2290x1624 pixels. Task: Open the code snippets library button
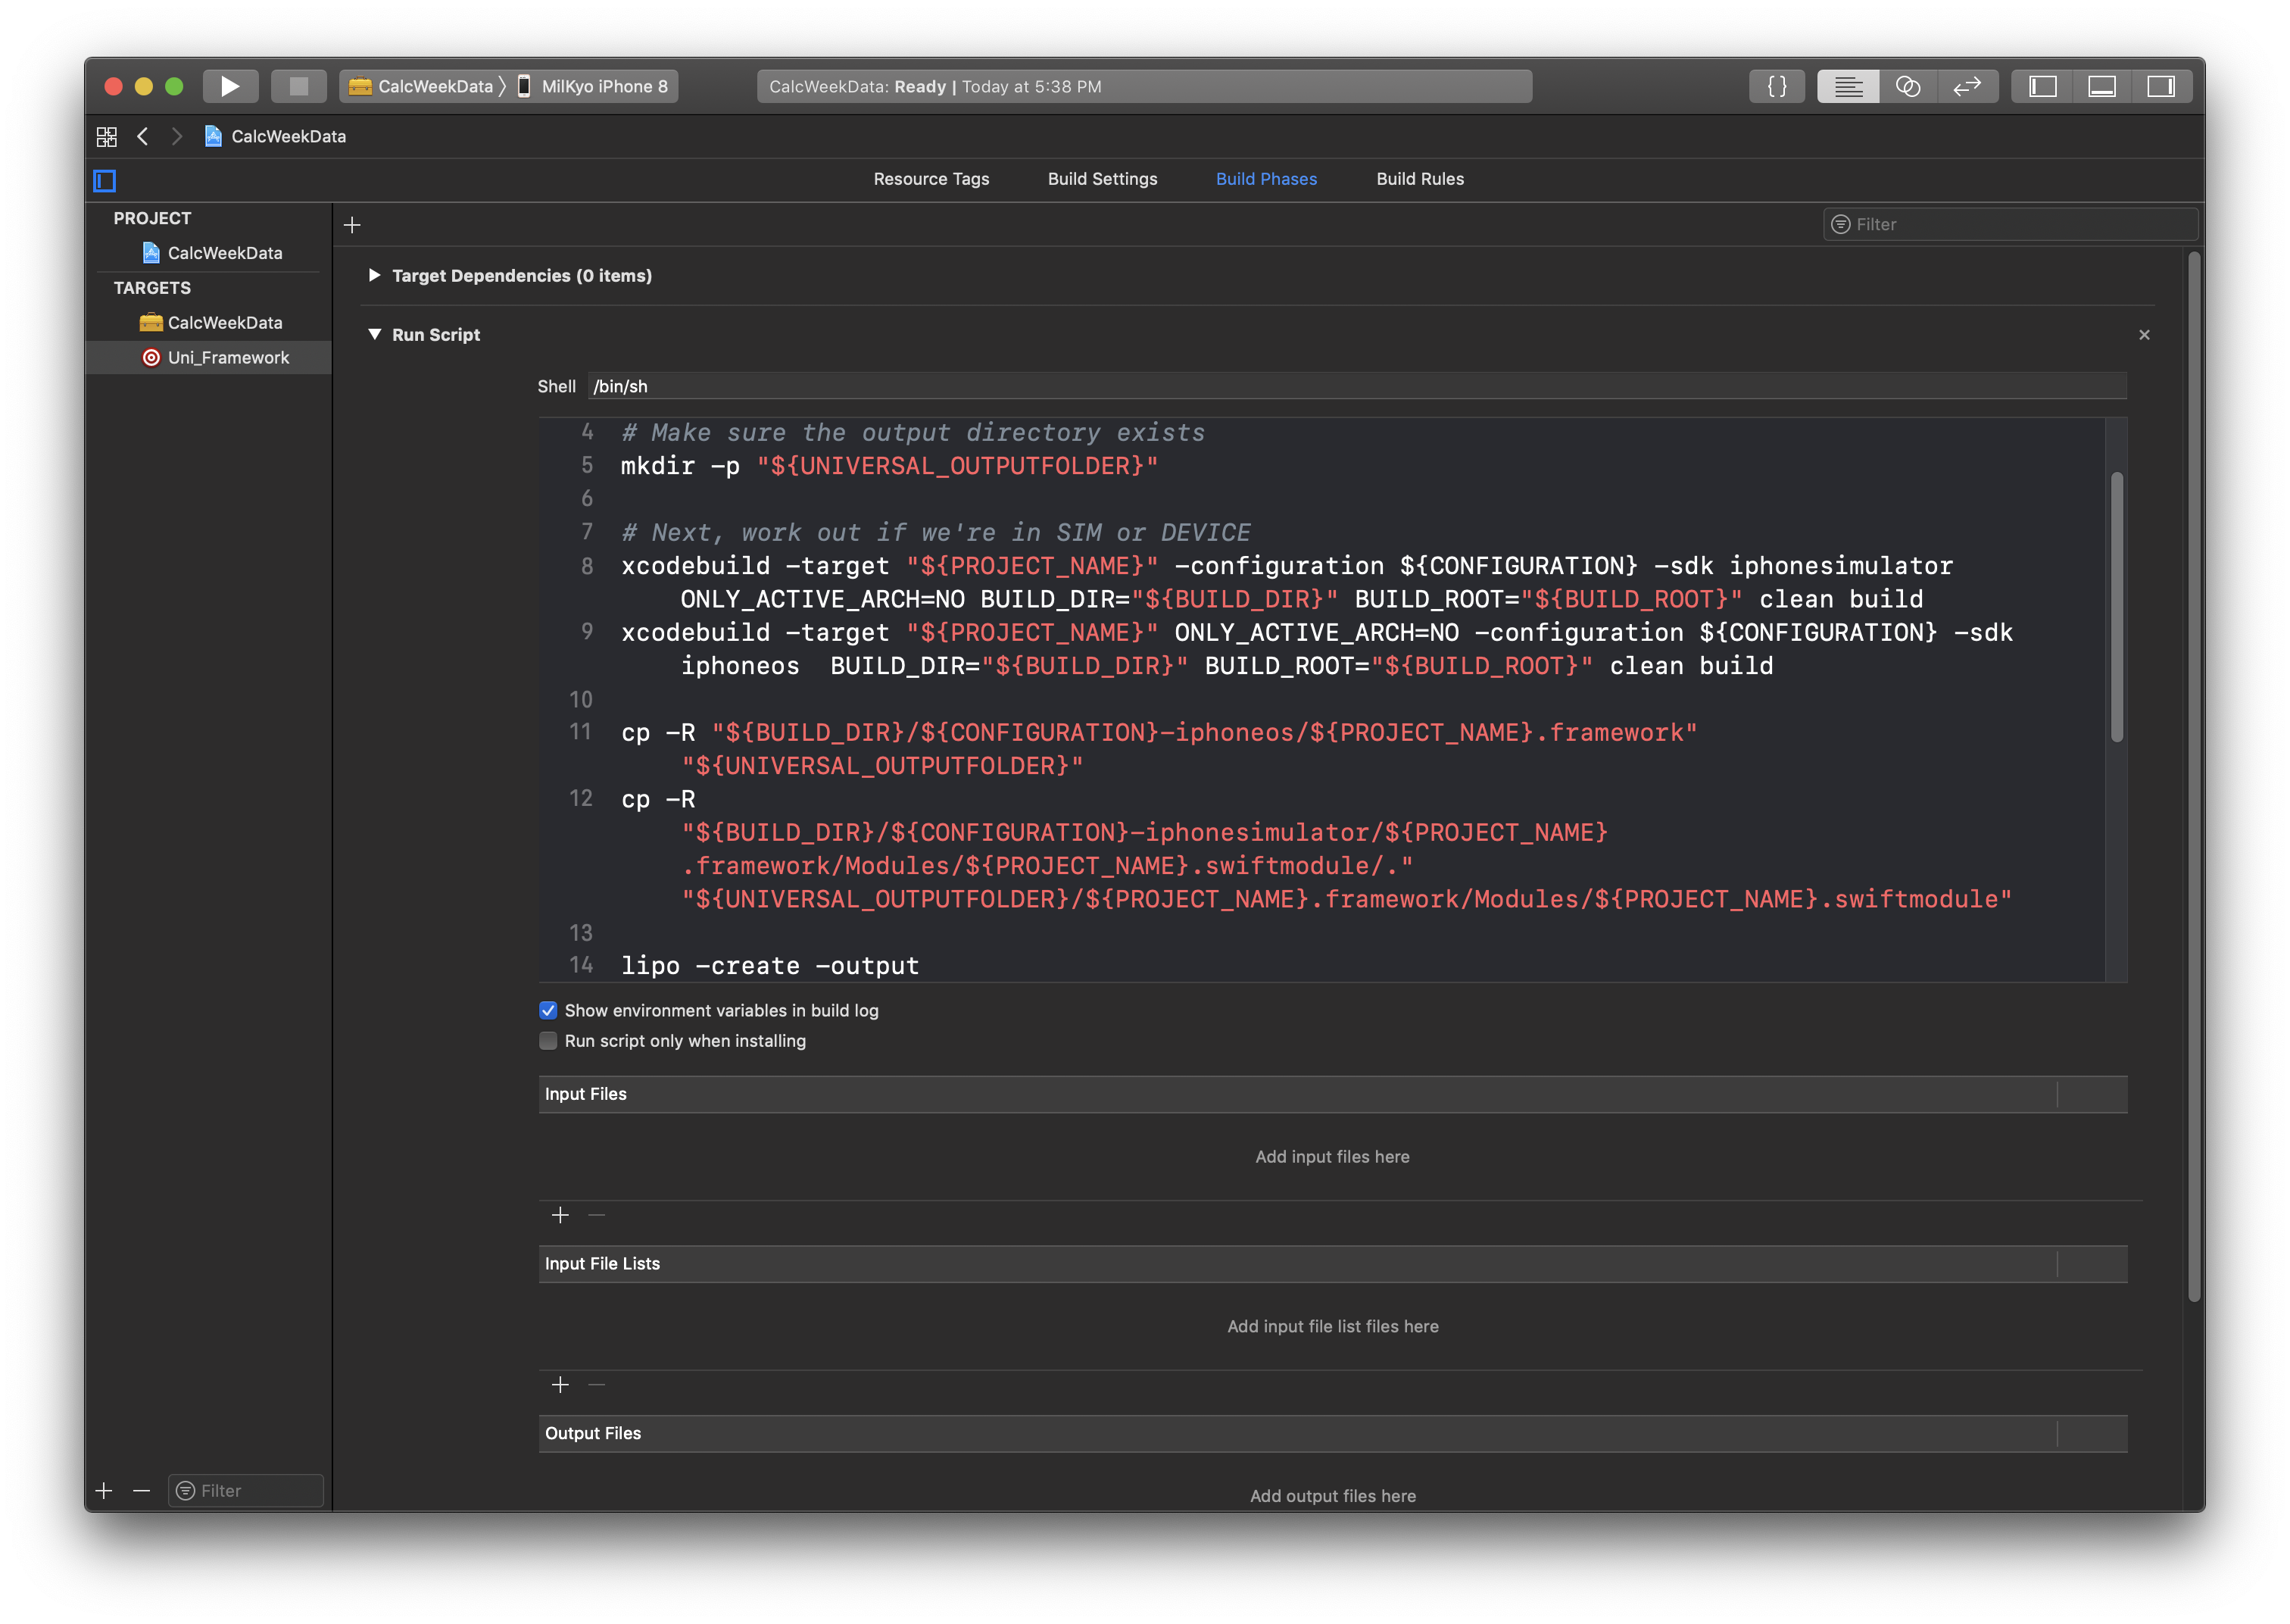[x=1777, y=86]
